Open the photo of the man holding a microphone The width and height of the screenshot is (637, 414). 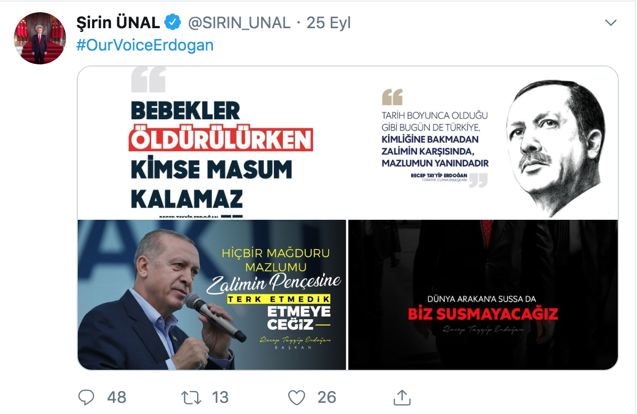click(x=211, y=295)
